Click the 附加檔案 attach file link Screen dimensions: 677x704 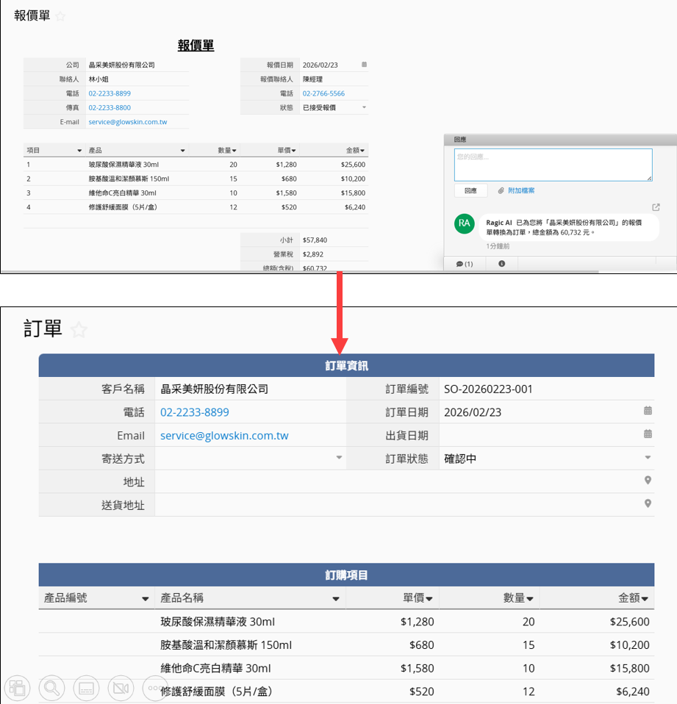[x=521, y=191]
